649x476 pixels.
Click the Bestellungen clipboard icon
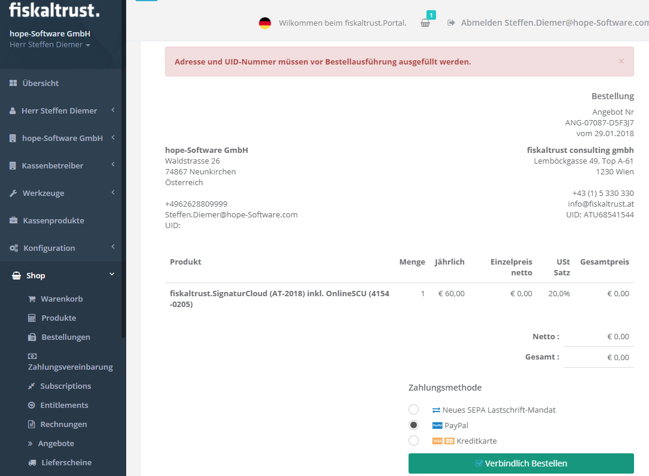coord(32,337)
